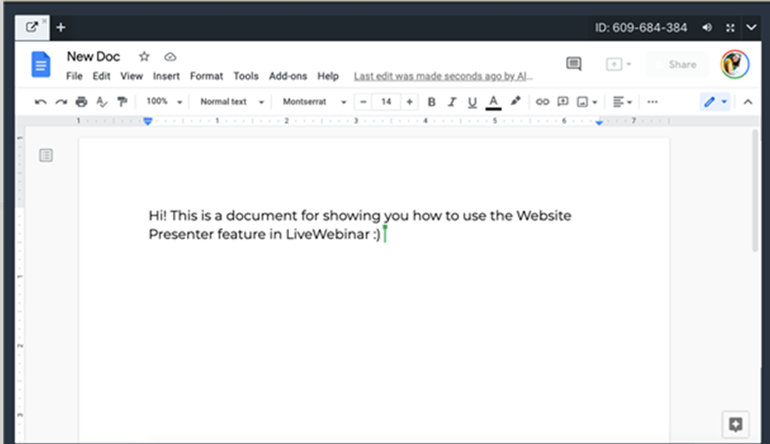Click the print icon
This screenshot has height=444, width=770.
[x=81, y=102]
